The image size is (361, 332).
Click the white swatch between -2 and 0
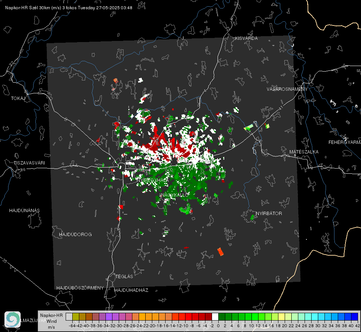(215, 317)
